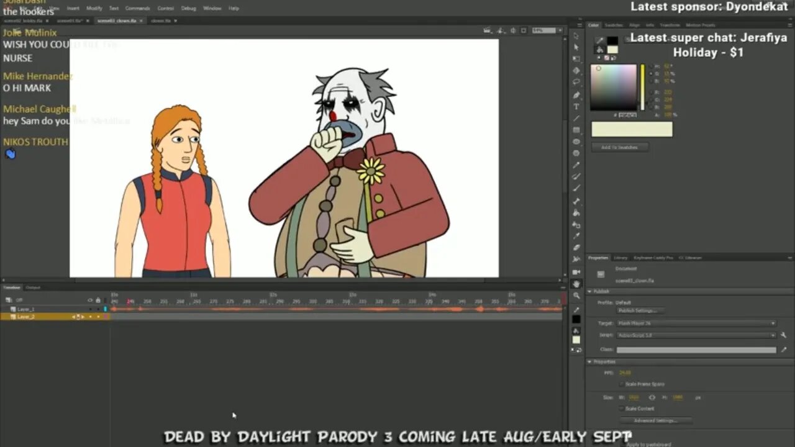795x447 pixels.
Task: Enable Scale Frame Spans checkbox
Action: [x=622, y=384]
